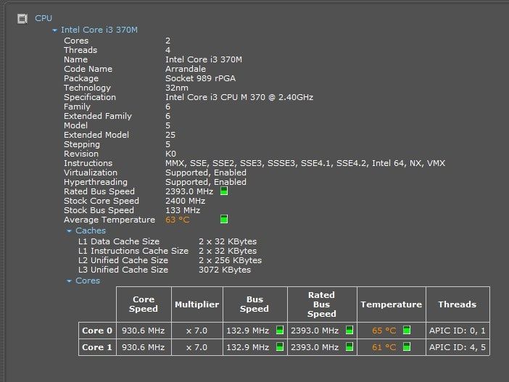The height and width of the screenshot is (382, 509).
Task: Click the green graph icon beside Rated Bus Speed 2393.0 MHz
Action: pyautogui.click(x=224, y=191)
